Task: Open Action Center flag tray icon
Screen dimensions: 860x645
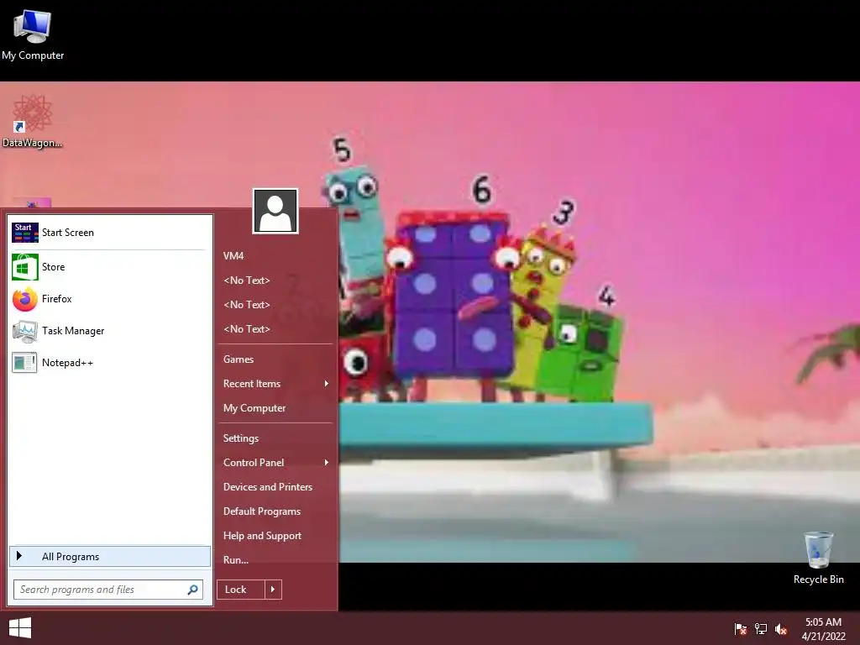Action: (740, 628)
